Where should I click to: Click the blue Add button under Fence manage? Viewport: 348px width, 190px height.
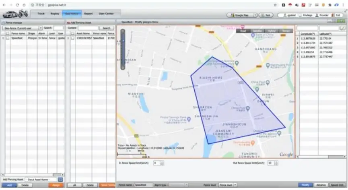(9, 185)
